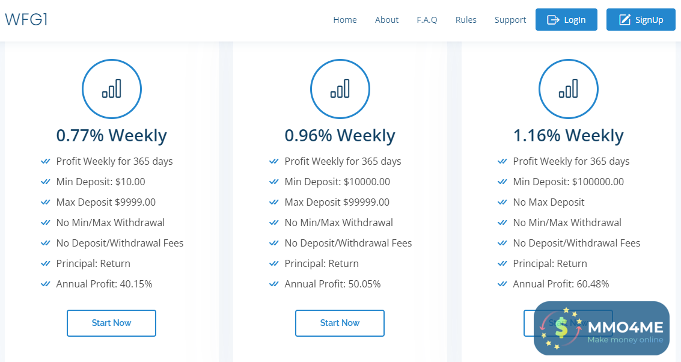
Task: Click 'No Deposit/Withdrawal Fees' in 1.16% plan
Action: pyautogui.click(x=577, y=243)
